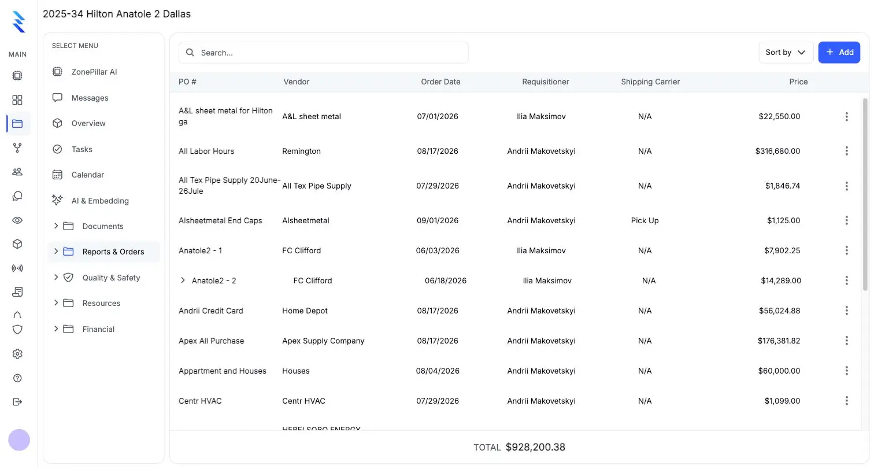Open options menu for All Labor Hours row
The image size is (874, 469).
coord(846,152)
